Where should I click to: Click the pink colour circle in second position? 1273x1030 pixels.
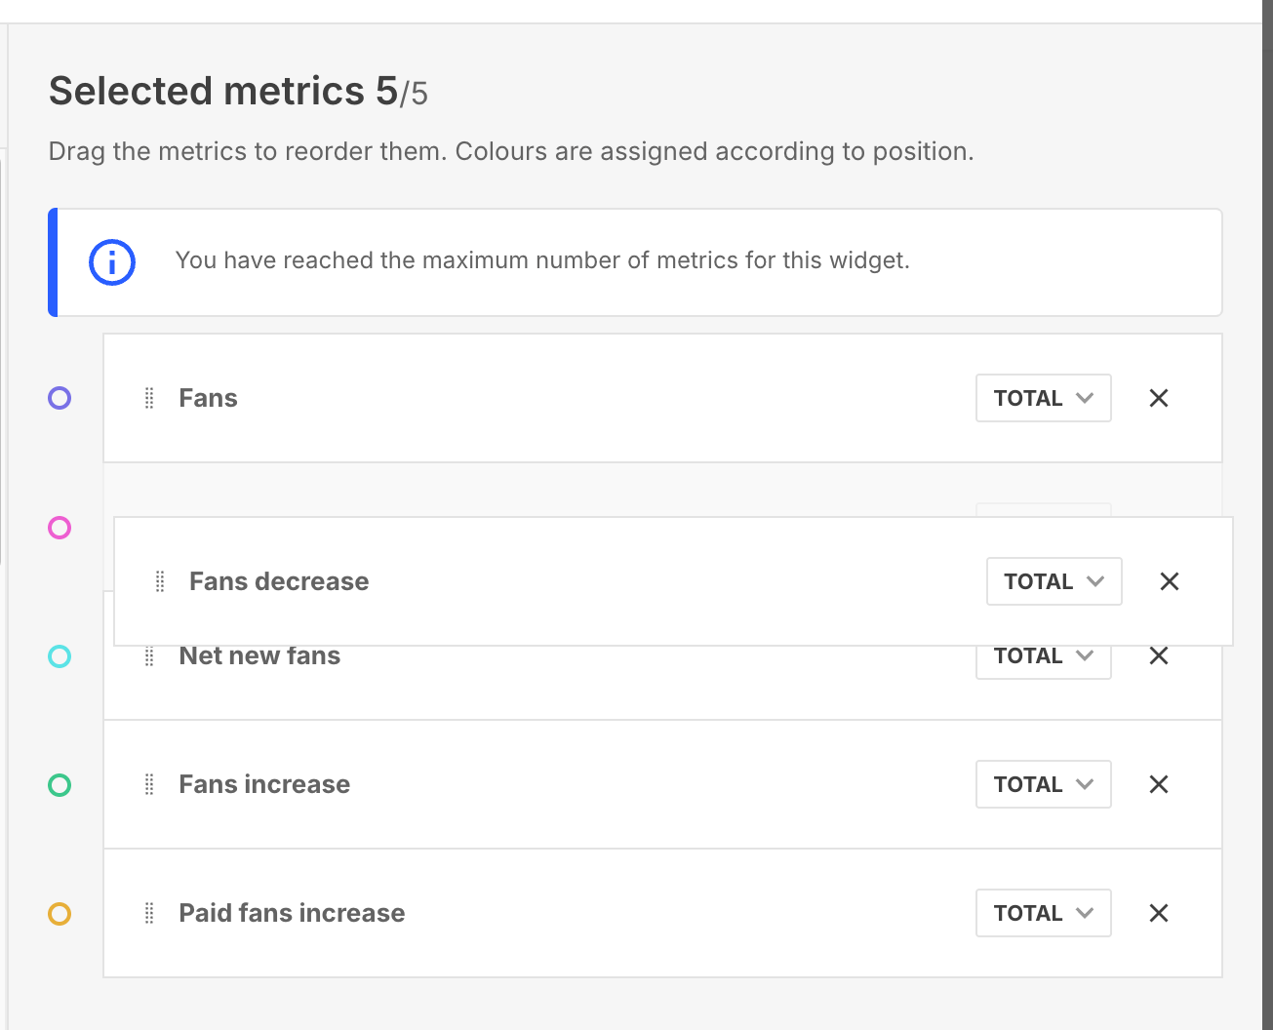pyautogui.click(x=60, y=528)
